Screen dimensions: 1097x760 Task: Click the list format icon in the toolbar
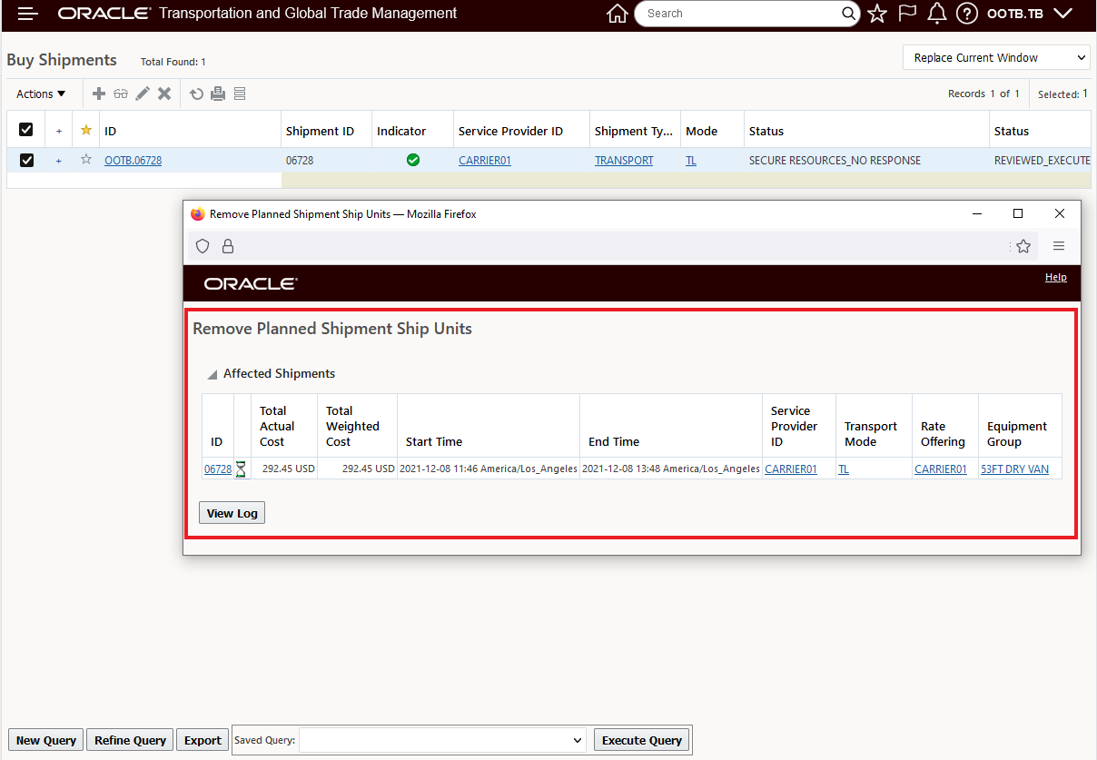[x=240, y=94]
